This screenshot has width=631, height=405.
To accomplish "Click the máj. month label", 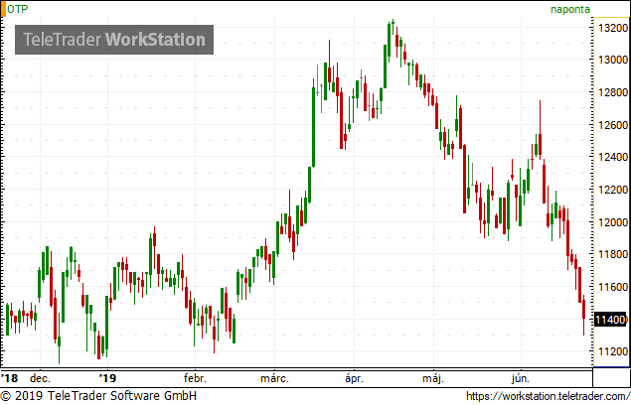I will [x=433, y=378].
